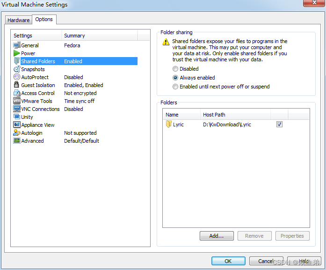This screenshot has width=326, height=270.
Task: Click the 'Time sync off' summary text
Action: [x=80, y=101]
